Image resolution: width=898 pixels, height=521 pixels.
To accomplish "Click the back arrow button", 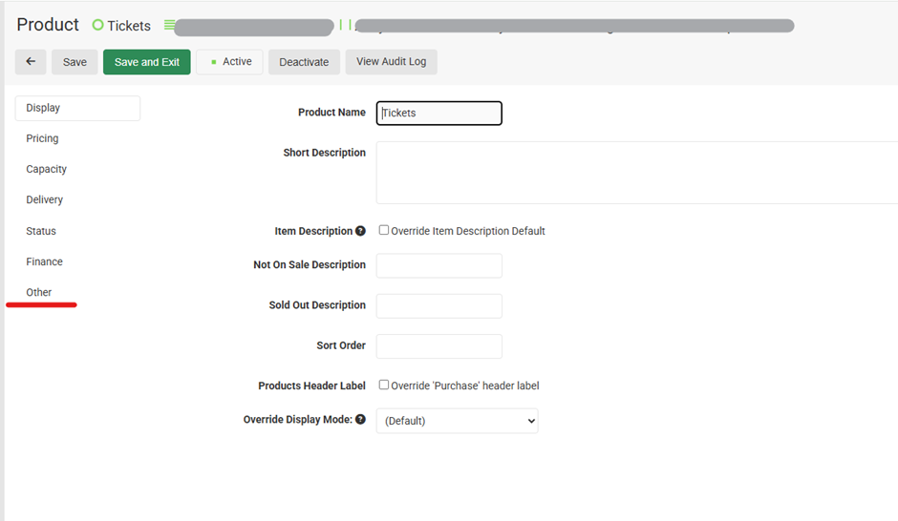I will click(x=31, y=62).
